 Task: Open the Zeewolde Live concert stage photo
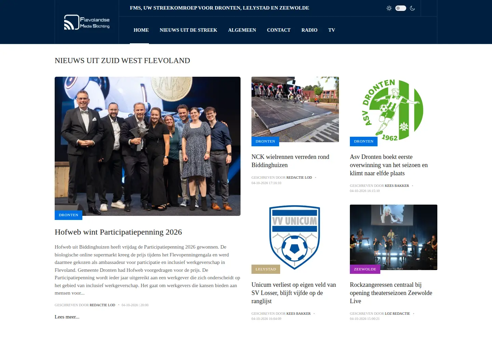(394, 237)
